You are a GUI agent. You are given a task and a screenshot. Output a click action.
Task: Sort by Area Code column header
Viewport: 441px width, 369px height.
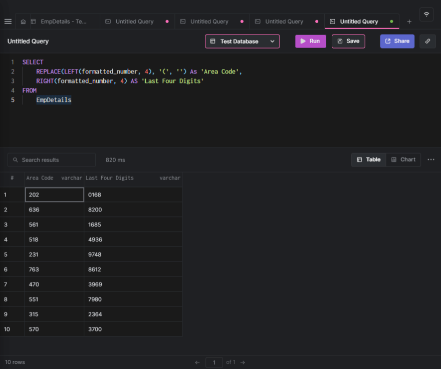pyautogui.click(x=54, y=178)
